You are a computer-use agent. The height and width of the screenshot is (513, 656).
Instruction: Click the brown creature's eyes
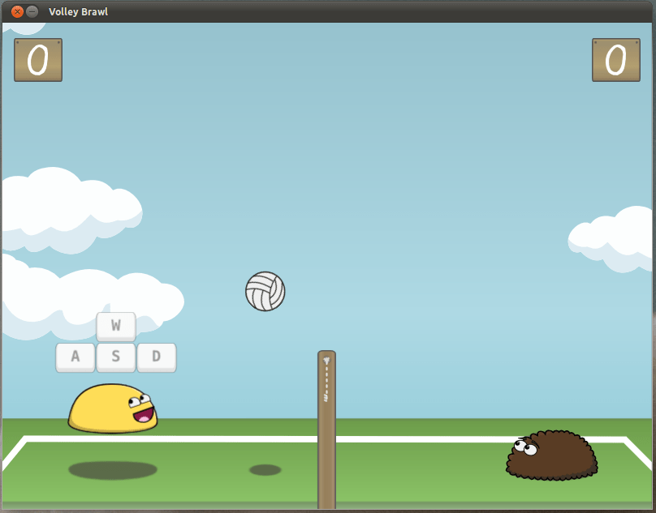point(526,447)
